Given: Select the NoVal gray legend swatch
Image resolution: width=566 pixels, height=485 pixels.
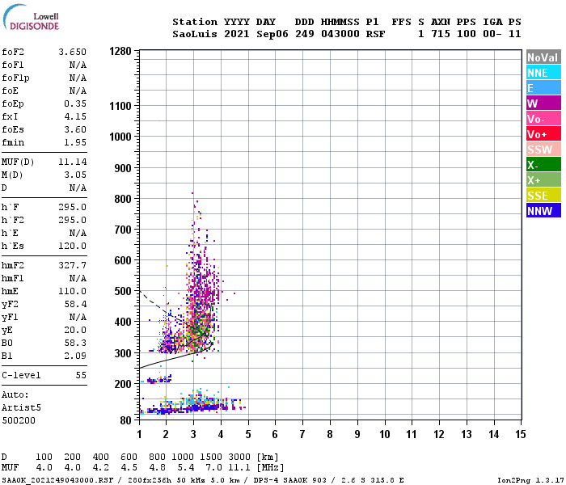Looking at the screenshot, I should pyautogui.click(x=543, y=57).
